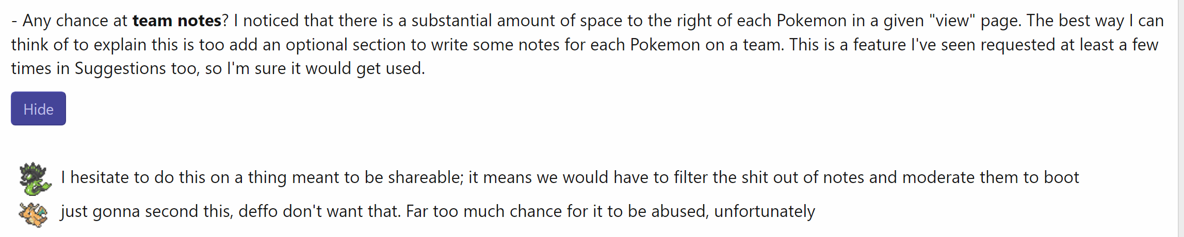The height and width of the screenshot is (237, 1184).
Task: Click the orange Dragonite avatar icon
Action: click(x=33, y=213)
